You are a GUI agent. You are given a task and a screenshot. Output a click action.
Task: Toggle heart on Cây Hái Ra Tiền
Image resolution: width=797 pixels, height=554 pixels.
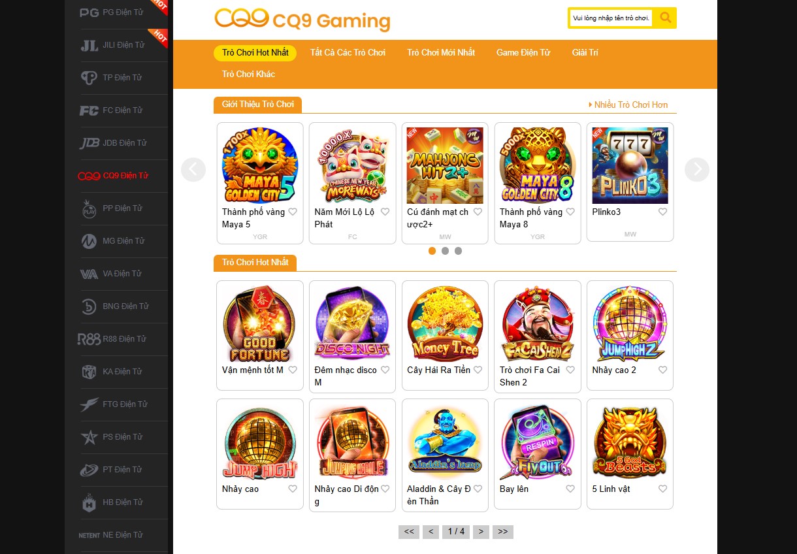pyautogui.click(x=478, y=370)
